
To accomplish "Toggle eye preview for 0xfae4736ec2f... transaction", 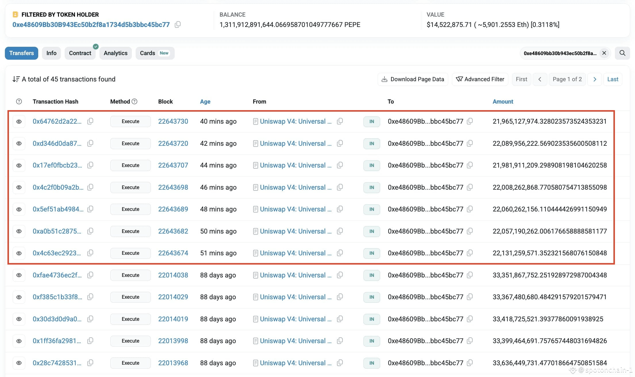I will point(19,275).
